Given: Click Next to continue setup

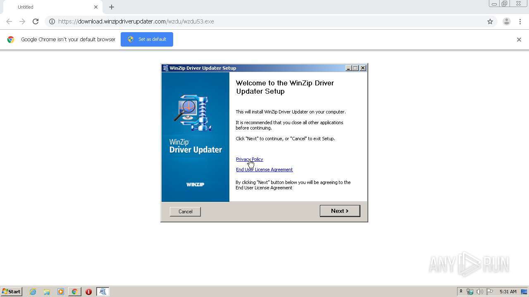Looking at the screenshot, I should pos(340,211).
